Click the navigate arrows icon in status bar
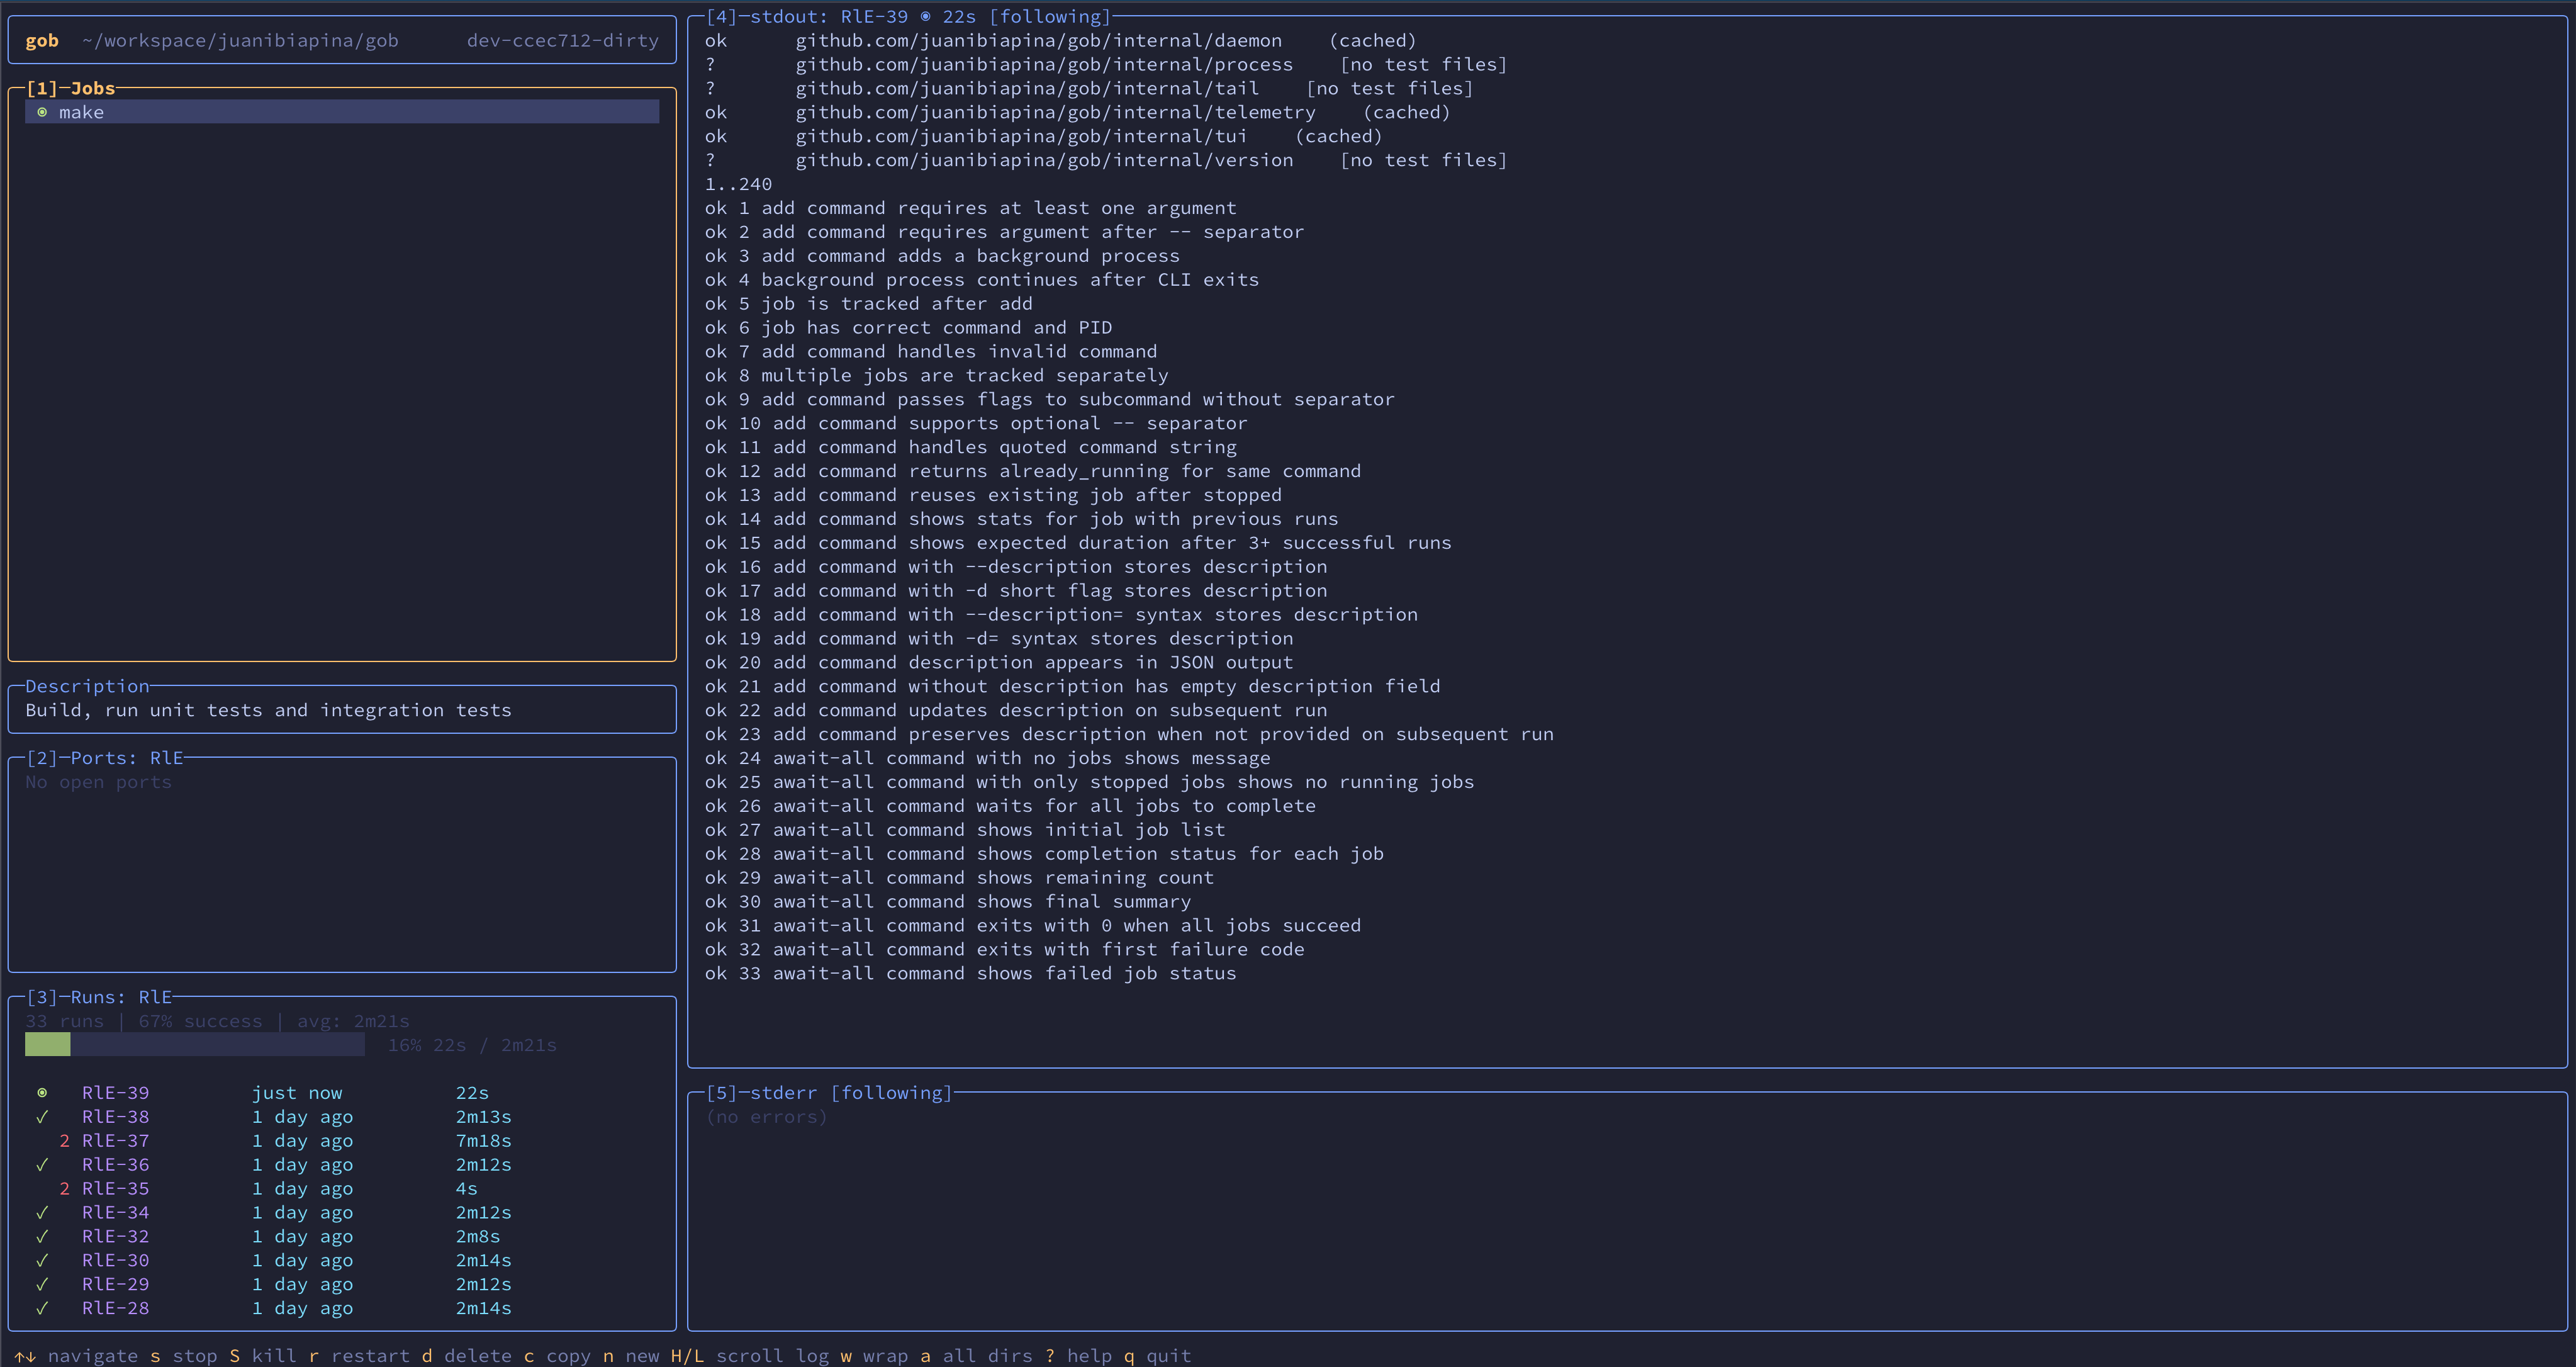This screenshot has height=1367, width=2576. [24, 1356]
